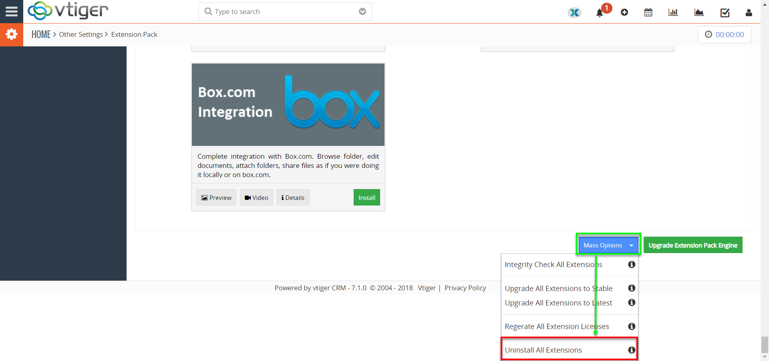The width and height of the screenshot is (769, 361).
Task: Open Box.com Integration Preview
Action: pos(216,197)
